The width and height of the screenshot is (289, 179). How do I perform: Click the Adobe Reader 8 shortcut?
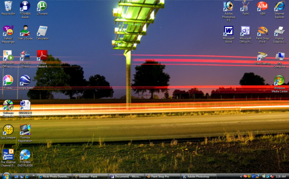[x=42, y=59]
